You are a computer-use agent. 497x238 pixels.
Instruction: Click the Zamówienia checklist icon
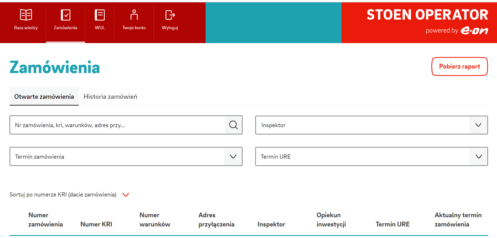[x=65, y=15]
